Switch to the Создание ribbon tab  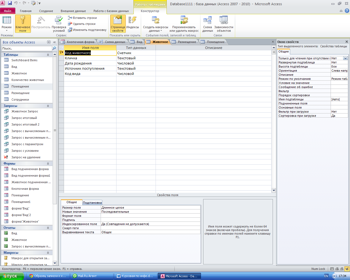46,11
